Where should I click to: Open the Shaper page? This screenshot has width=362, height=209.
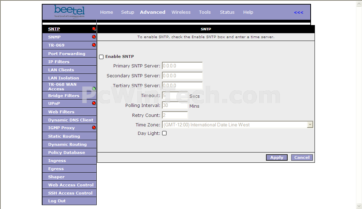coord(56,177)
